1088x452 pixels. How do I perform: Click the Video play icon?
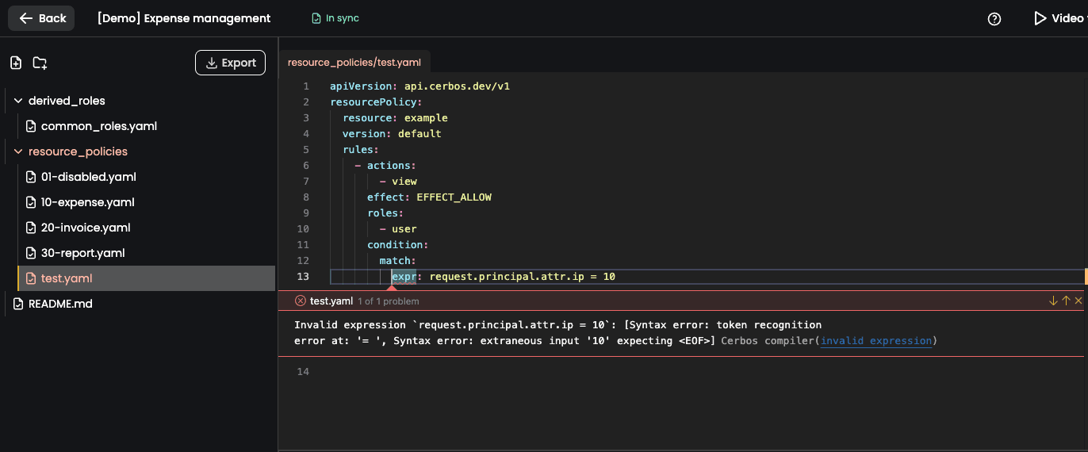click(1040, 18)
